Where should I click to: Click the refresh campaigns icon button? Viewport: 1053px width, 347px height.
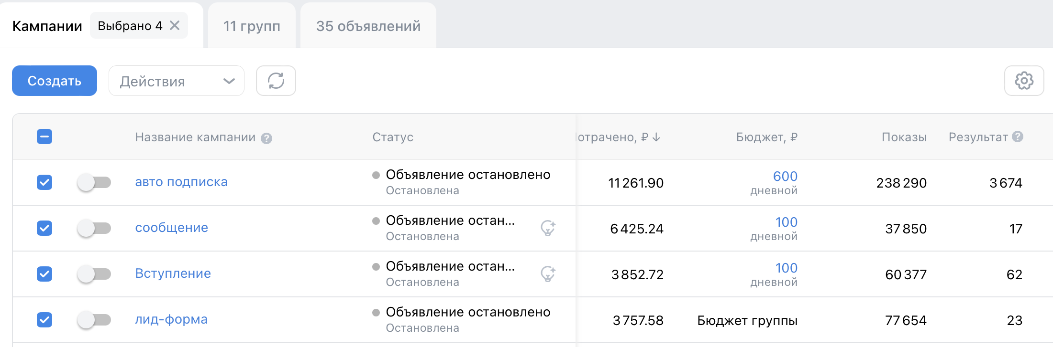[276, 81]
